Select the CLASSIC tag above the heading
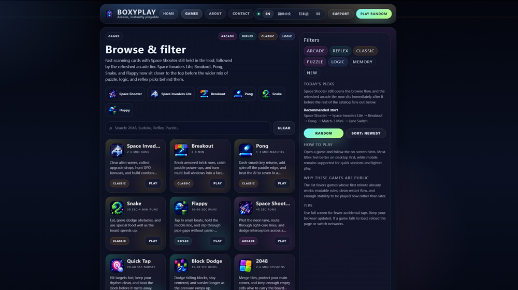Screen dimensions: 518x290 (x=268, y=36)
